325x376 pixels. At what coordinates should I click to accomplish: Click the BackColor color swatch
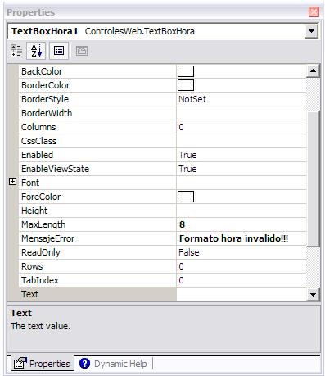186,71
